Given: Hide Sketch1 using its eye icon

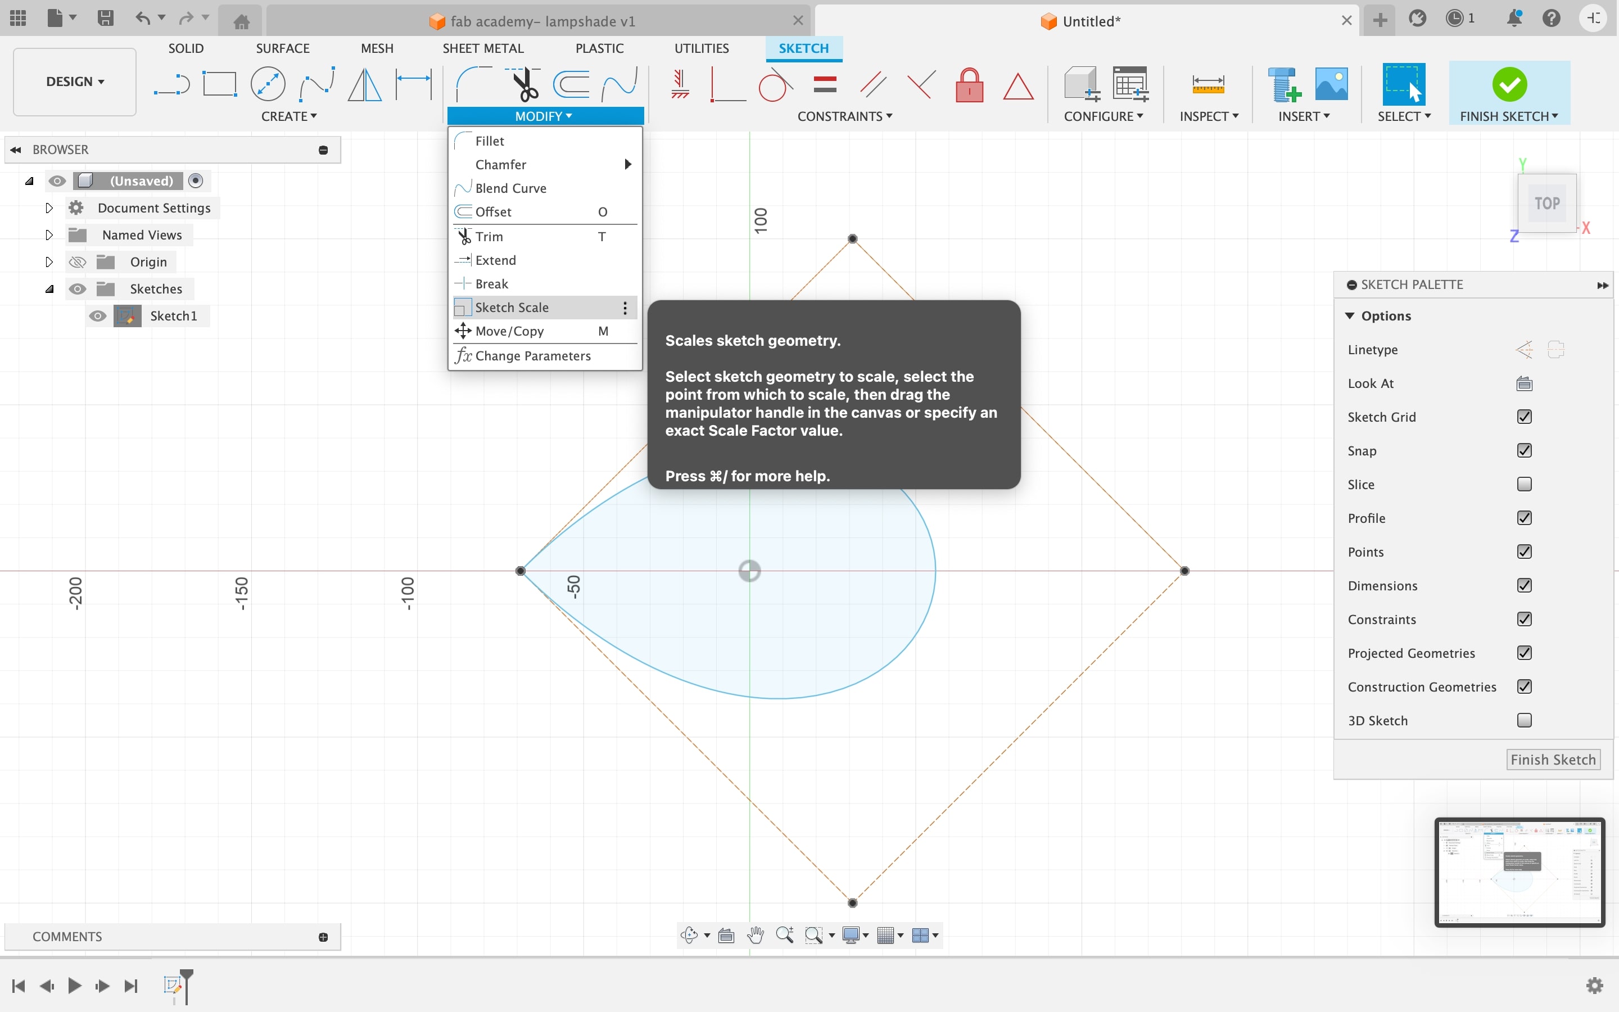Looking at the screenshot, I should 98,316.
